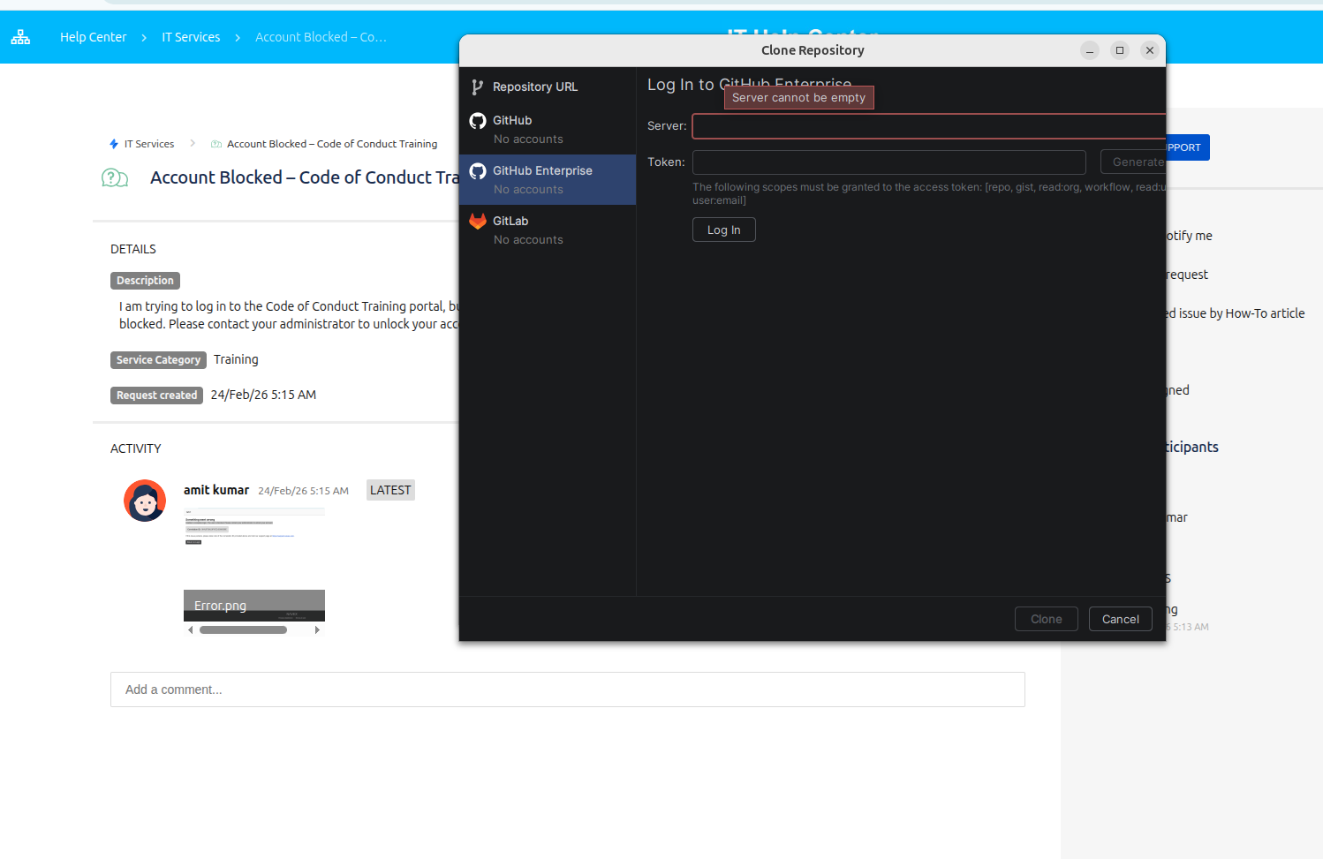
Task: Click the Clone button
Action: [x=1047, y=619]
